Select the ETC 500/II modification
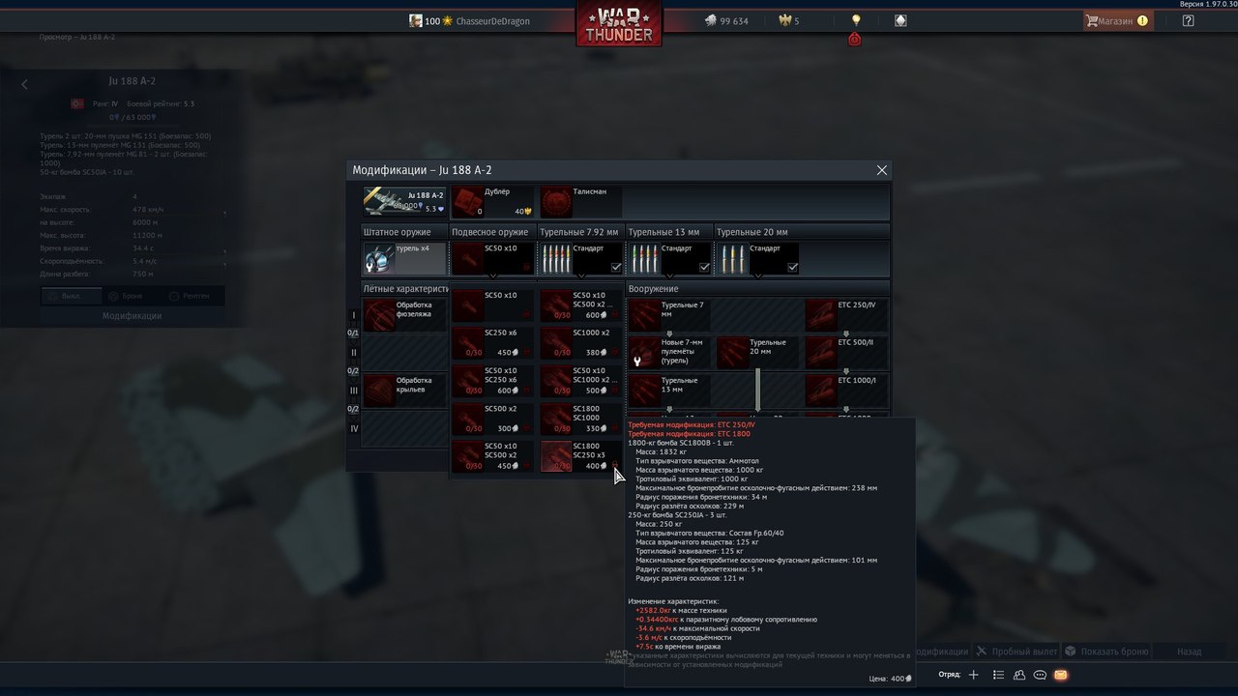The image size is (1238, 696). click(846, 353)
